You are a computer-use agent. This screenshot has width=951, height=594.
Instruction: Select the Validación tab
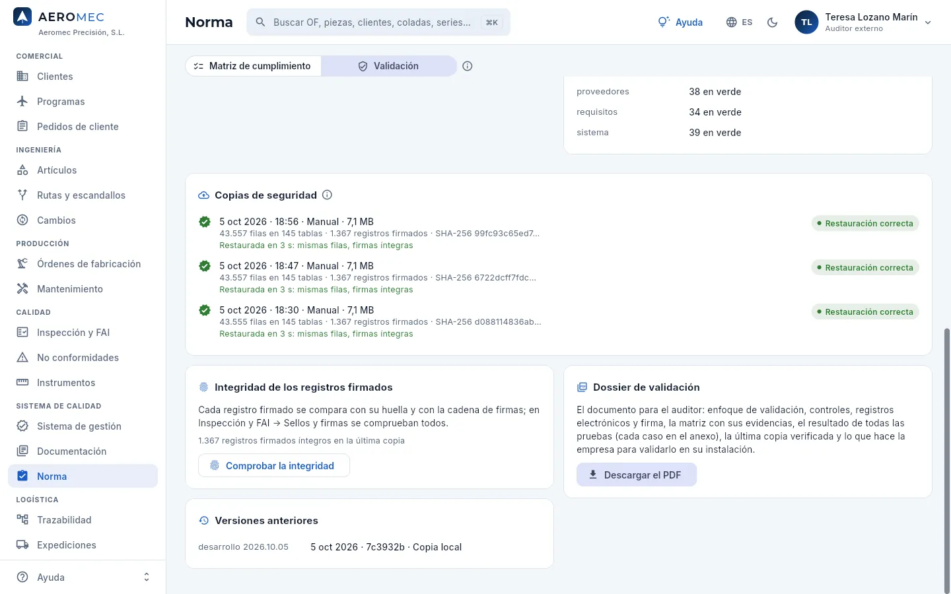pos(388,66)
